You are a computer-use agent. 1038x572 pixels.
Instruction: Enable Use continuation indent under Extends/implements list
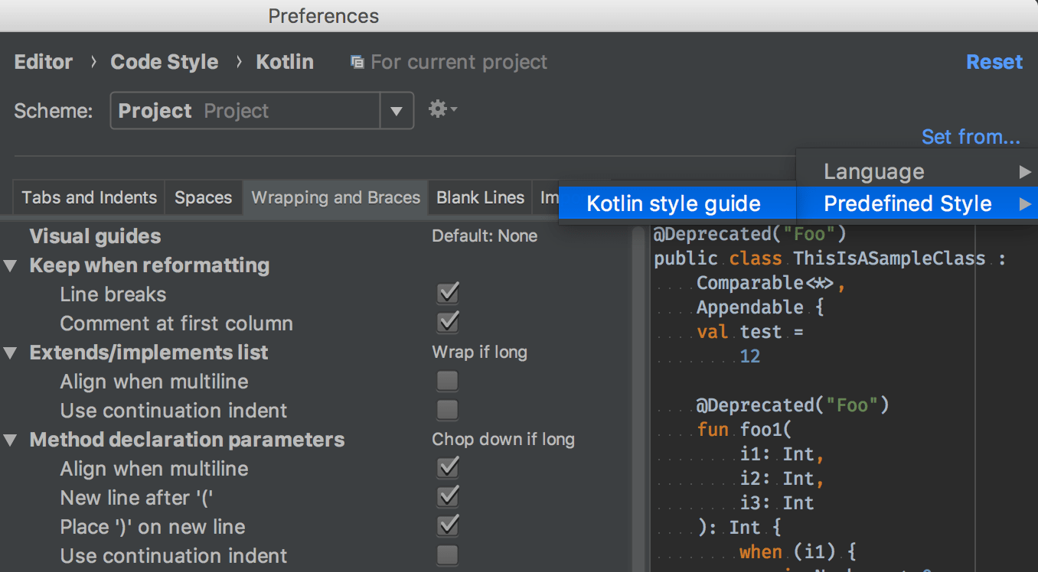click(447, 410)
